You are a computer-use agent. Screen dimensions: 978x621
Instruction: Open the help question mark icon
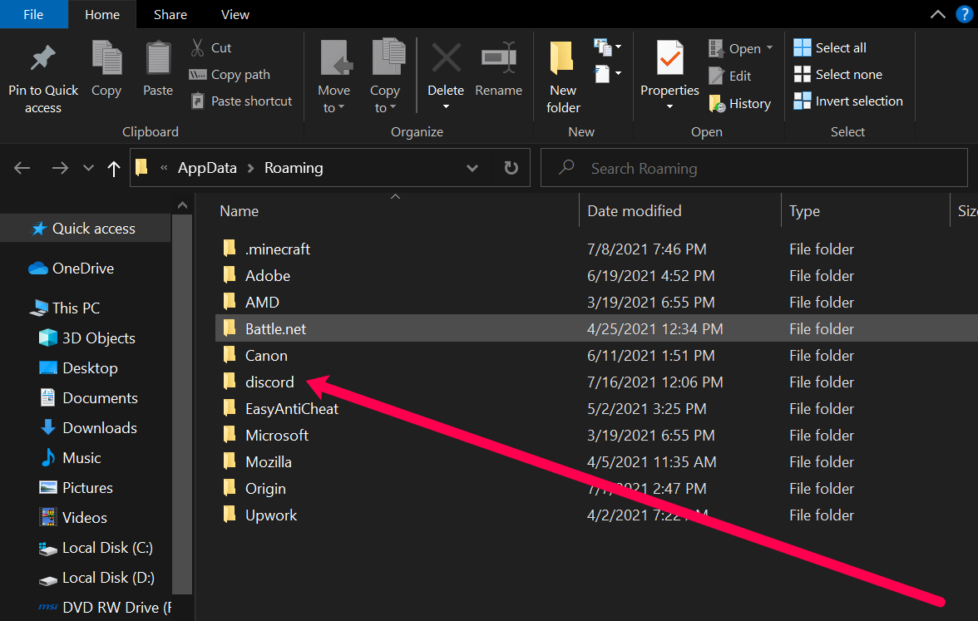click(965, 14)
